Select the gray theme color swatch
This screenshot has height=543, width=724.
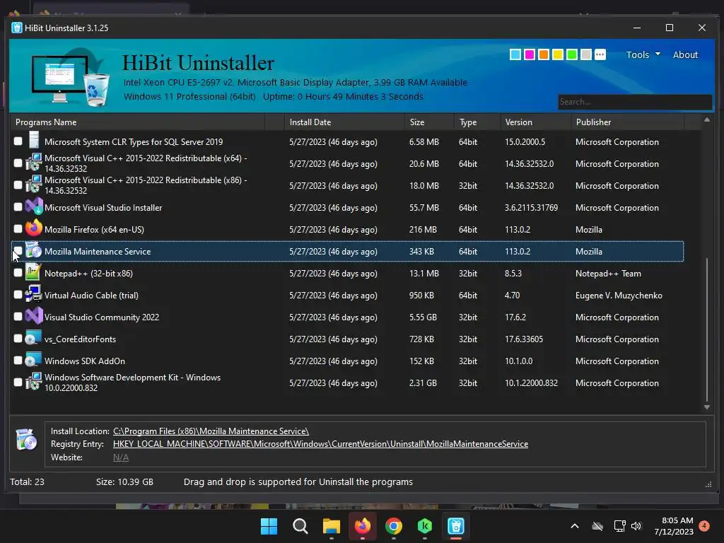click(586, 54)
